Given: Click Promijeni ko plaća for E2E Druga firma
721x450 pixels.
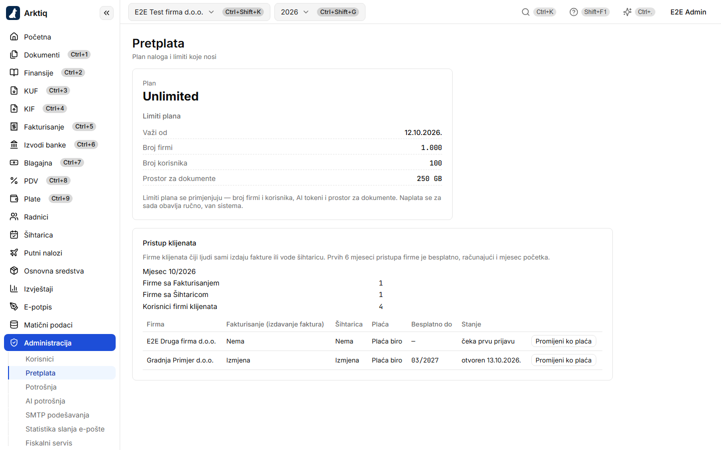Looking at the screenshot, I should coord(563,341).
